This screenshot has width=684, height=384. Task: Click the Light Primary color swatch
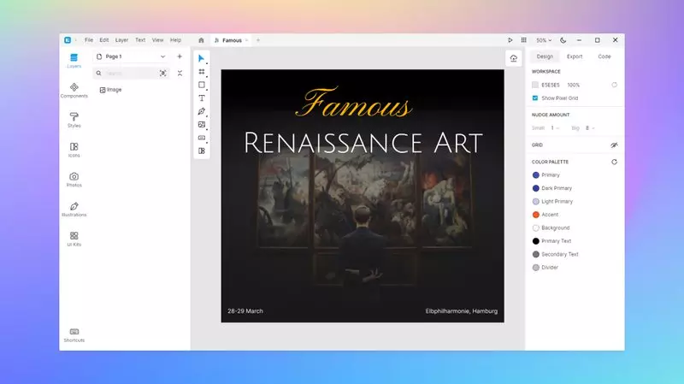point(536,202)
